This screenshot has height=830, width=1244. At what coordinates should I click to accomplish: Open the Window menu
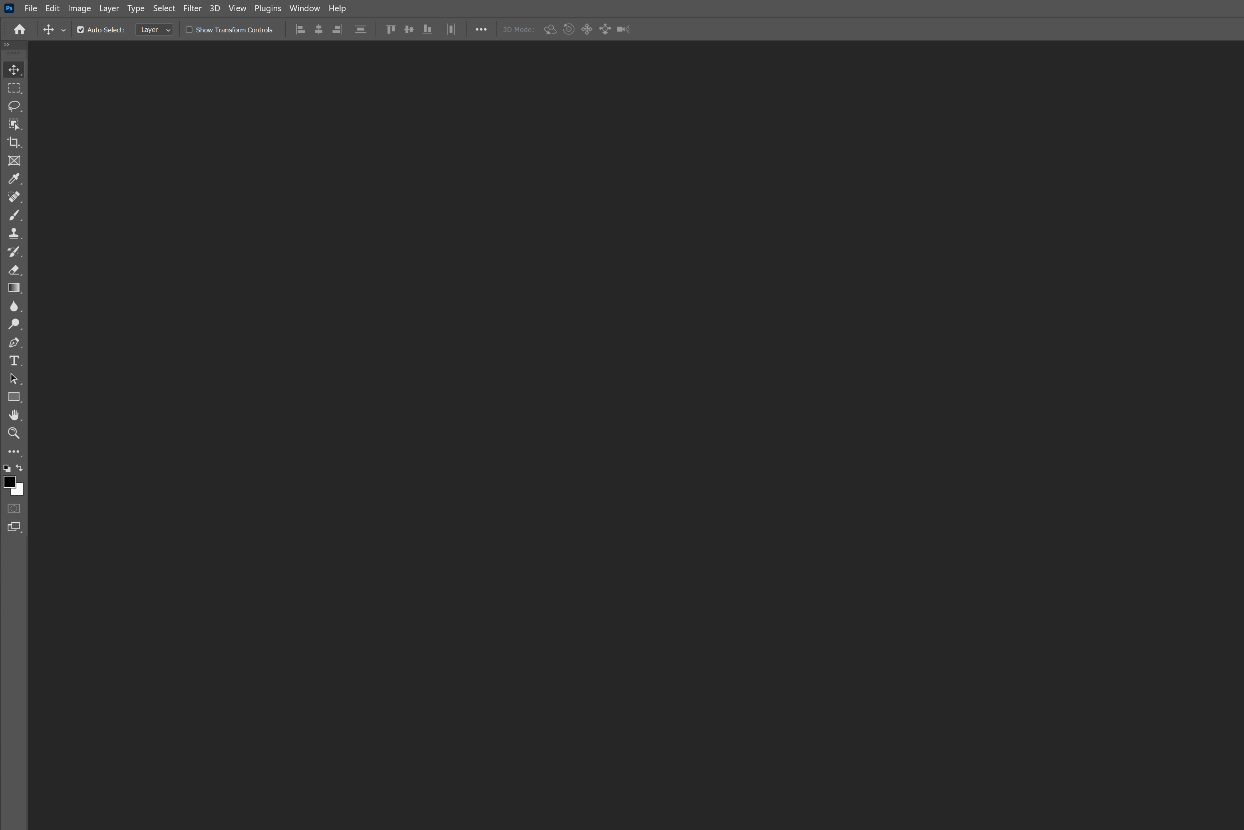[x=305, y=8]
